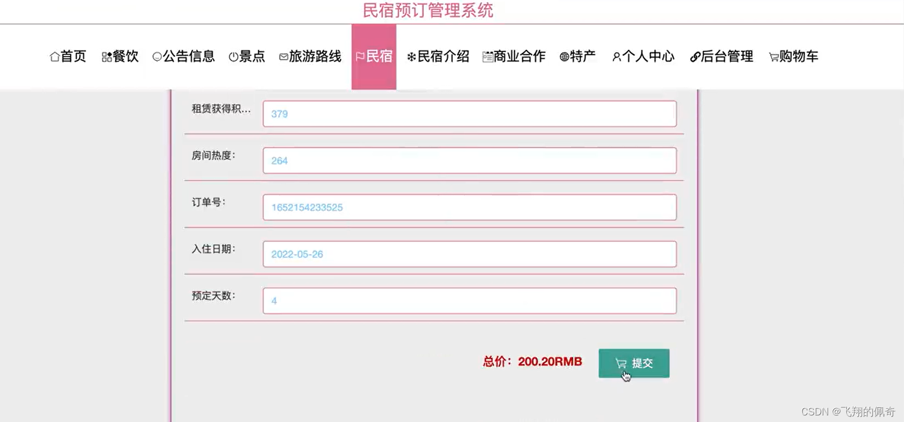This screenshot has height=422, width=904.
Task: Focus the 预定天数 input field
Action: pos(470,301)
